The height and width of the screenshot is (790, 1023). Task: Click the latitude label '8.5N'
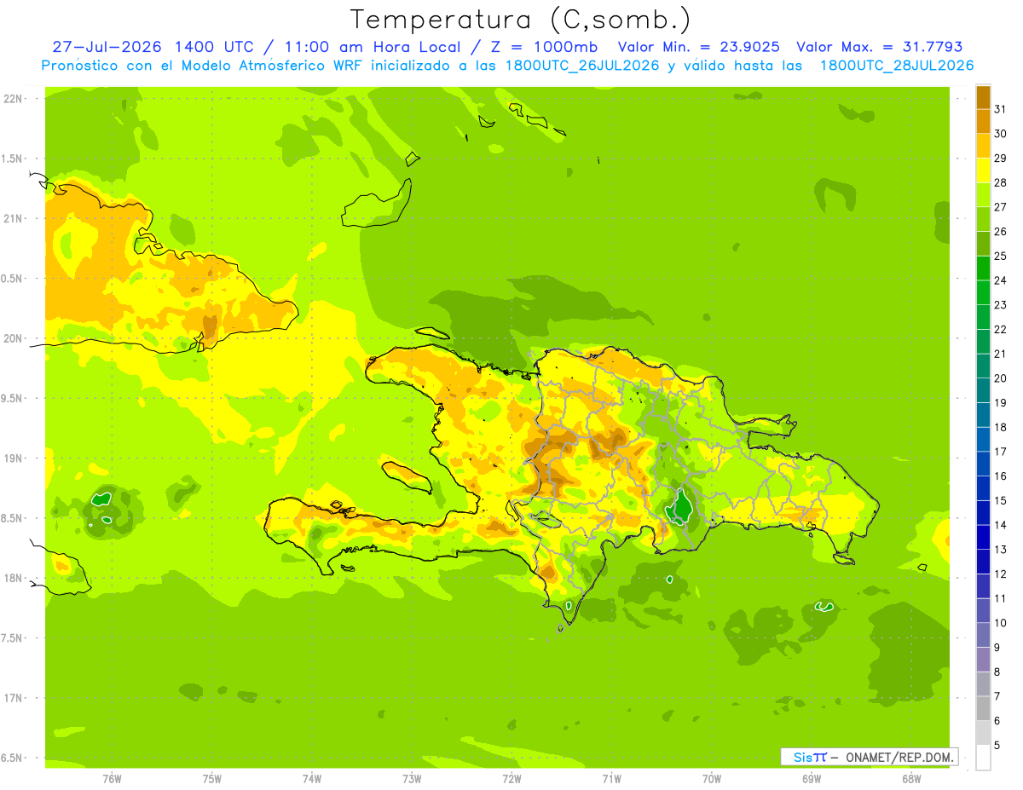[13, 519]
